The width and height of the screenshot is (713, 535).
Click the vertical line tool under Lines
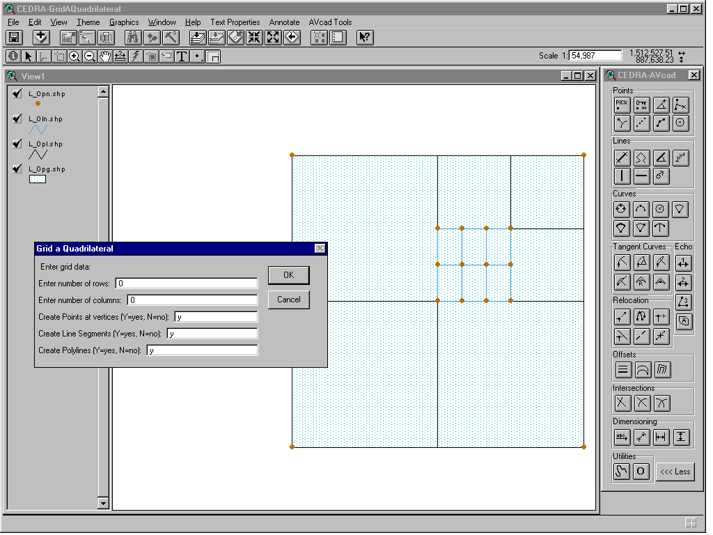point(622,176)
